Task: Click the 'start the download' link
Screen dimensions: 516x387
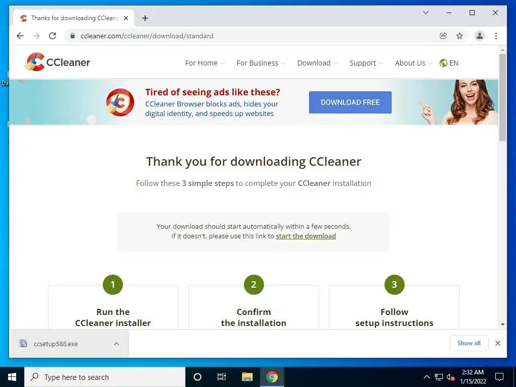Action: (x=306, y=236)
